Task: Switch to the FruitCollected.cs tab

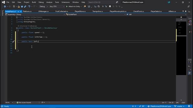Action: pyautogui.click(x=62, y=11)
